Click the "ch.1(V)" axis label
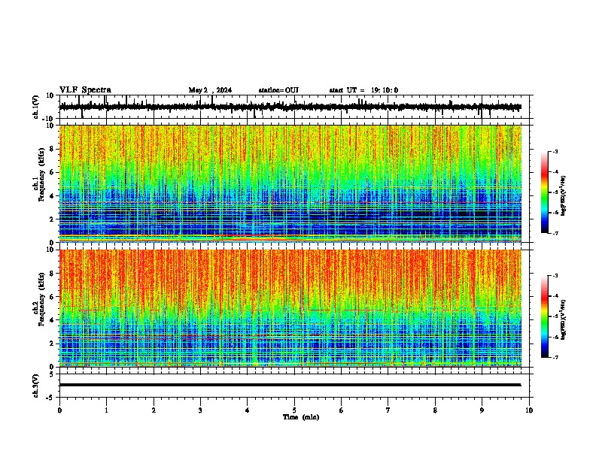The image size is (596, 460). point(36,107)
